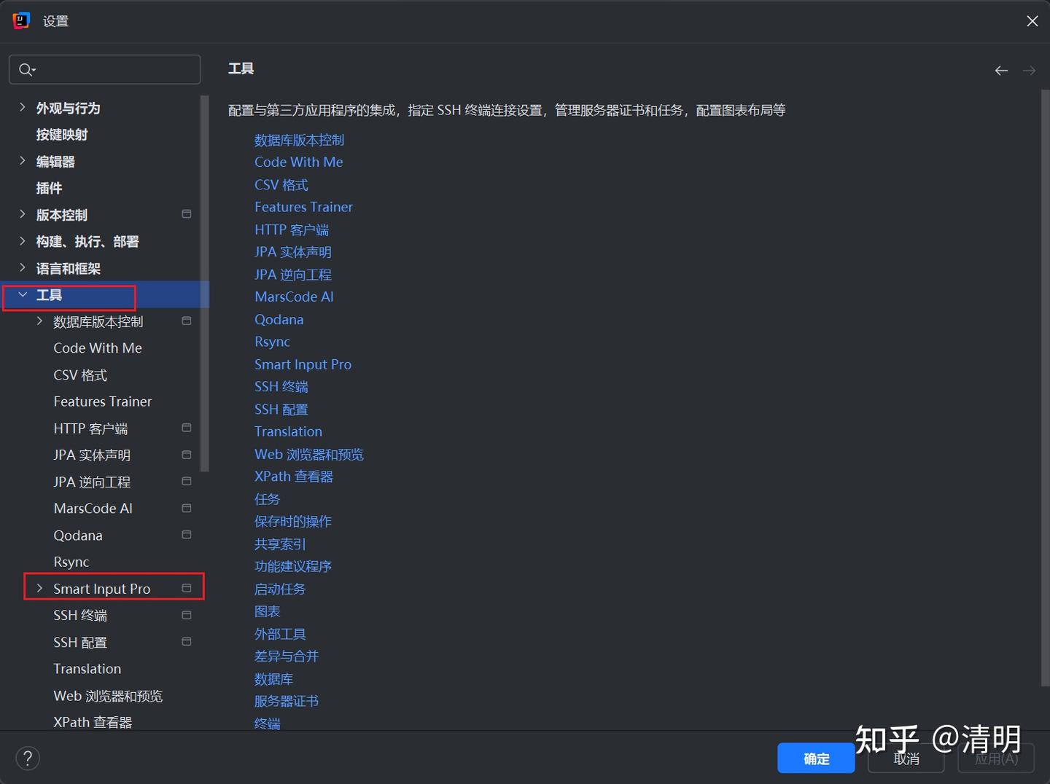
Task: Open the Translation settings link
Action: 288,431
